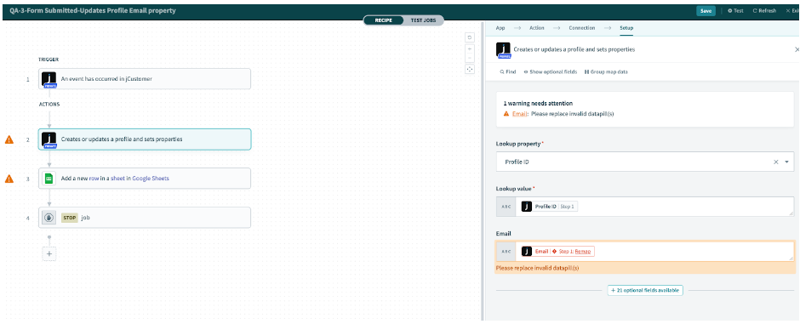Open the Lookup property dropdown arrow

tap(786, 162)
